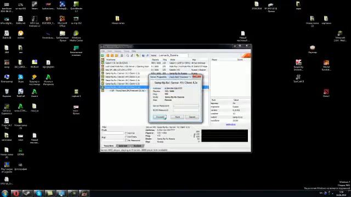The width and height of the screenshot is (351, 197).
Task: Click the Opera icon on taskbar
Action: tap(16, 193)
